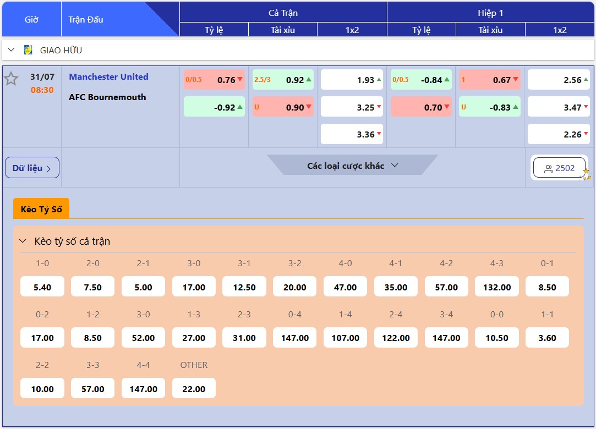Image resolution: width=596 pixels, height=429 pixels.
Task: Collapse the Kèo tỷ số cả trận section
Action: 23,241
